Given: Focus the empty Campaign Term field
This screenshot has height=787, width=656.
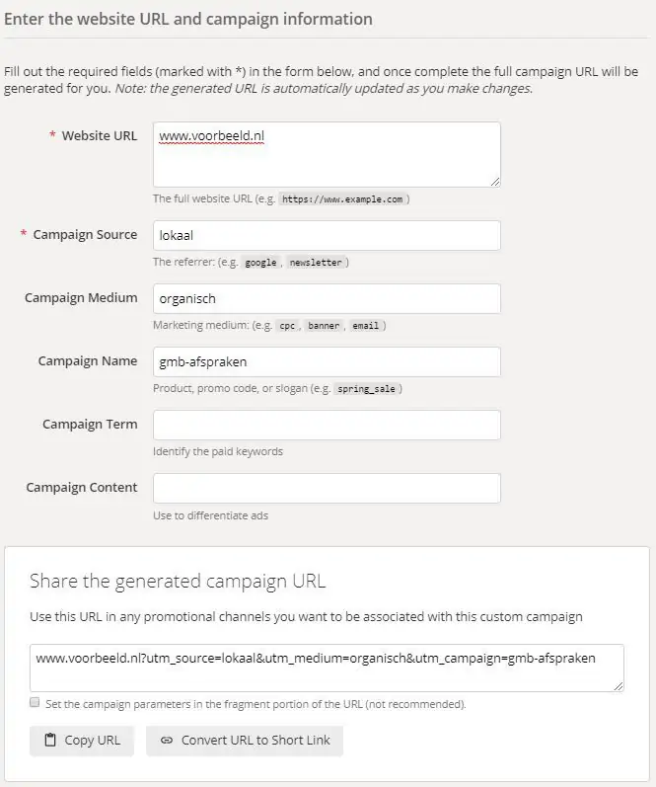Looking at the screenshot, I should 327,425.
